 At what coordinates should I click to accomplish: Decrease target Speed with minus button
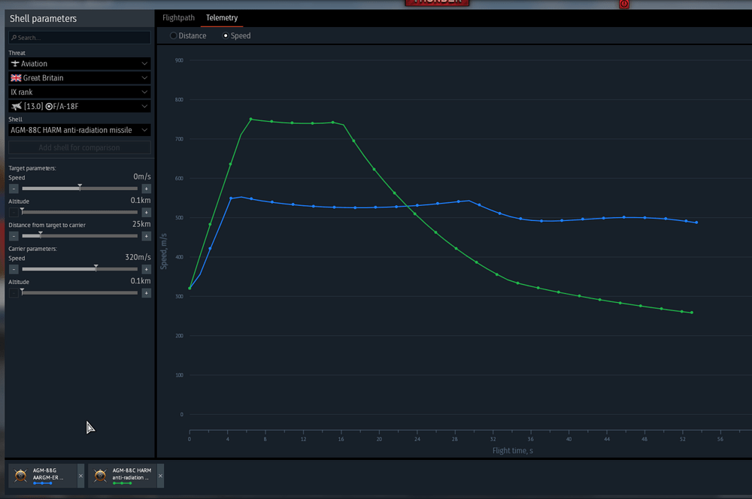pyautogui.click(x=14, y=189)
